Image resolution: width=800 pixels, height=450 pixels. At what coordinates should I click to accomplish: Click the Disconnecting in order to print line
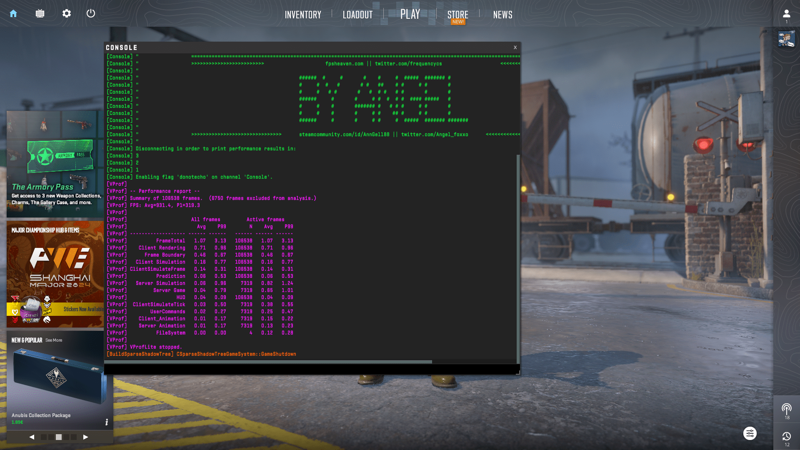point(201,149)
